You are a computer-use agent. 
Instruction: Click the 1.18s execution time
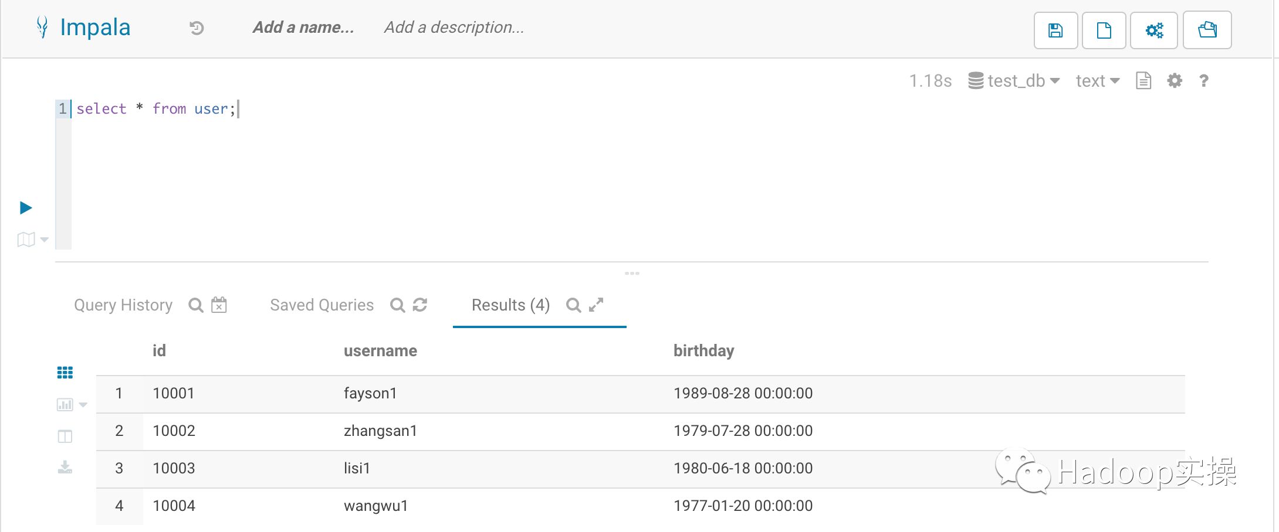931,81
